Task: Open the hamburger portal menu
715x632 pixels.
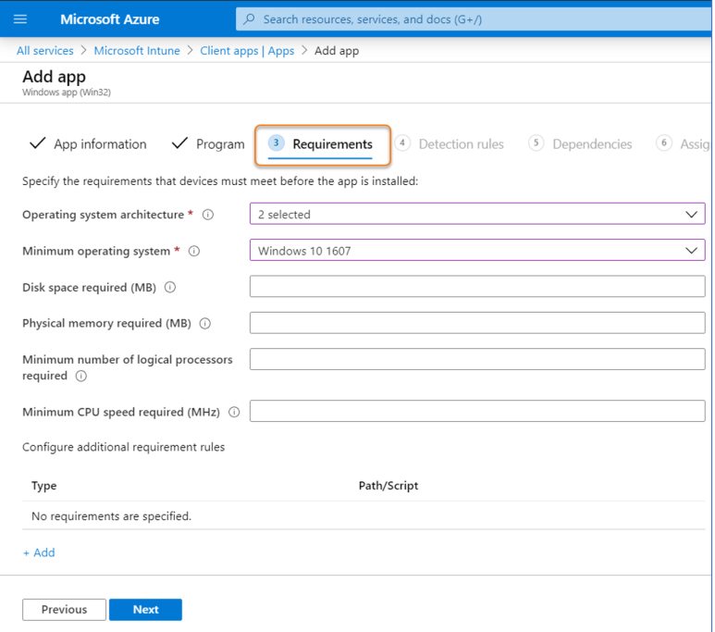Action: pyautogui.click(x=20, y=19)
